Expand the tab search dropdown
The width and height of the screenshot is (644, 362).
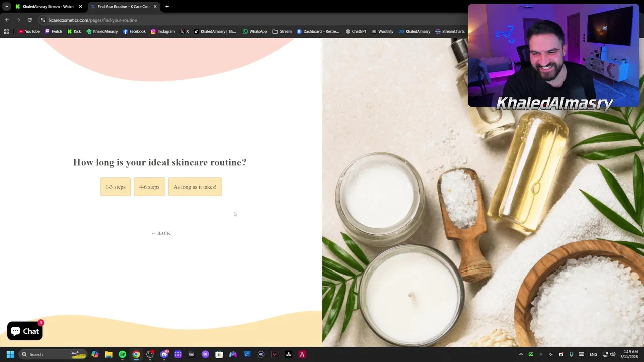click(x=6, y=7)
